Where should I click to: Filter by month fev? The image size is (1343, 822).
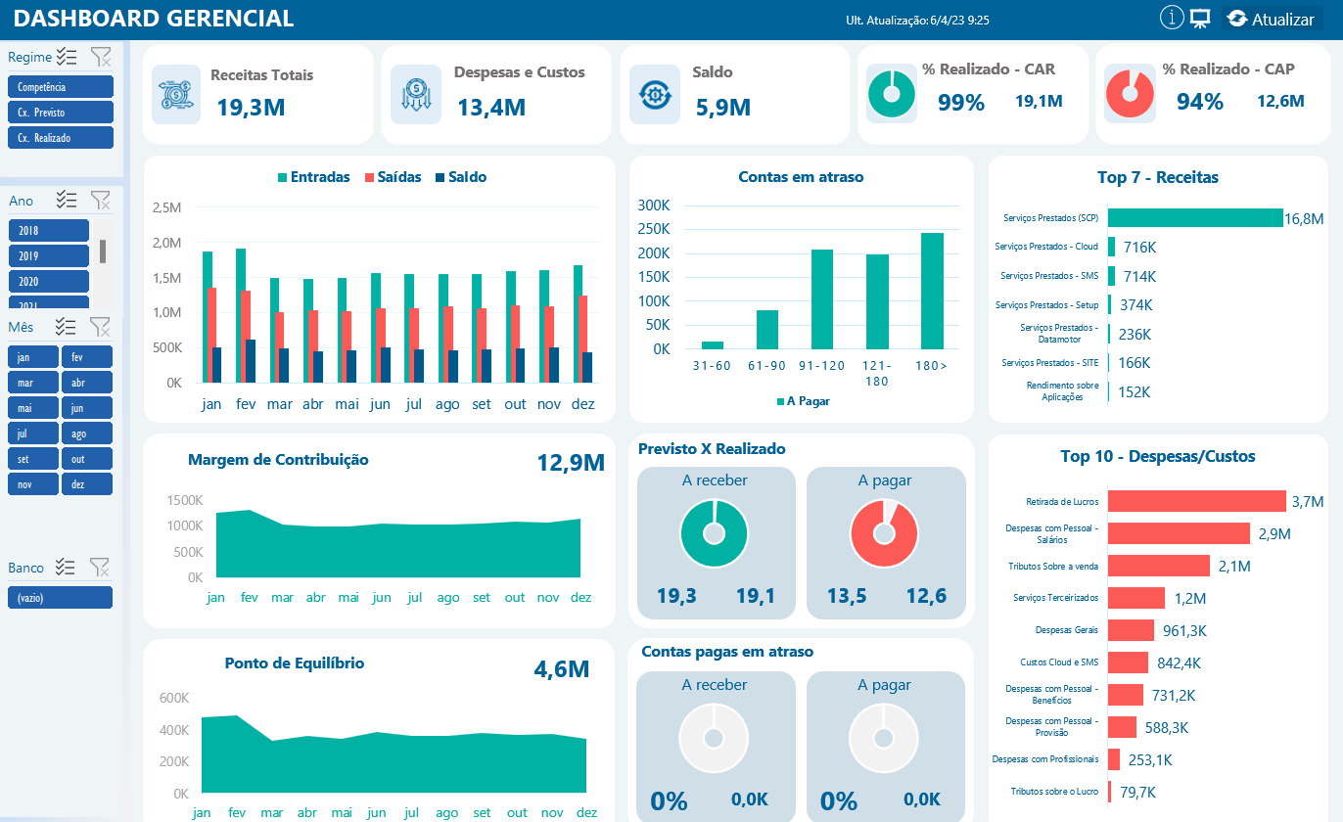(87, 357)
